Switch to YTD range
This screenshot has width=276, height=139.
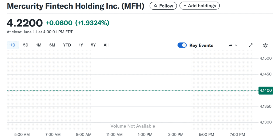point(67,45)
